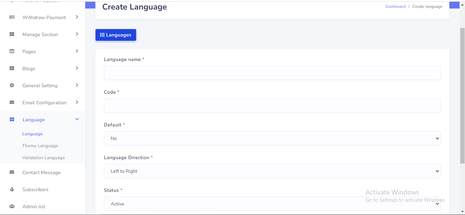Click the Subscribers flame icon
This screenshot has height=215, width=465.
tap(12, 189)
